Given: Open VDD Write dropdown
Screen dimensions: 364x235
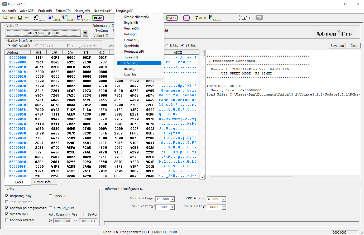Looking at the screenshot, I should click(224, 199).
